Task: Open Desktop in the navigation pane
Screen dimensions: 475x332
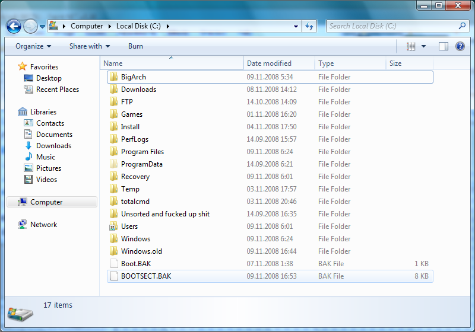Action: tap(49, 78)
